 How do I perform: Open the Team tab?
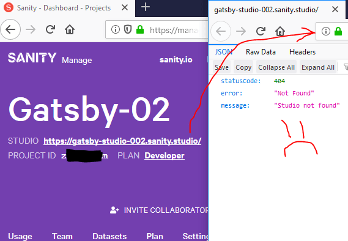pyautogui.click(x=62, y=236)
